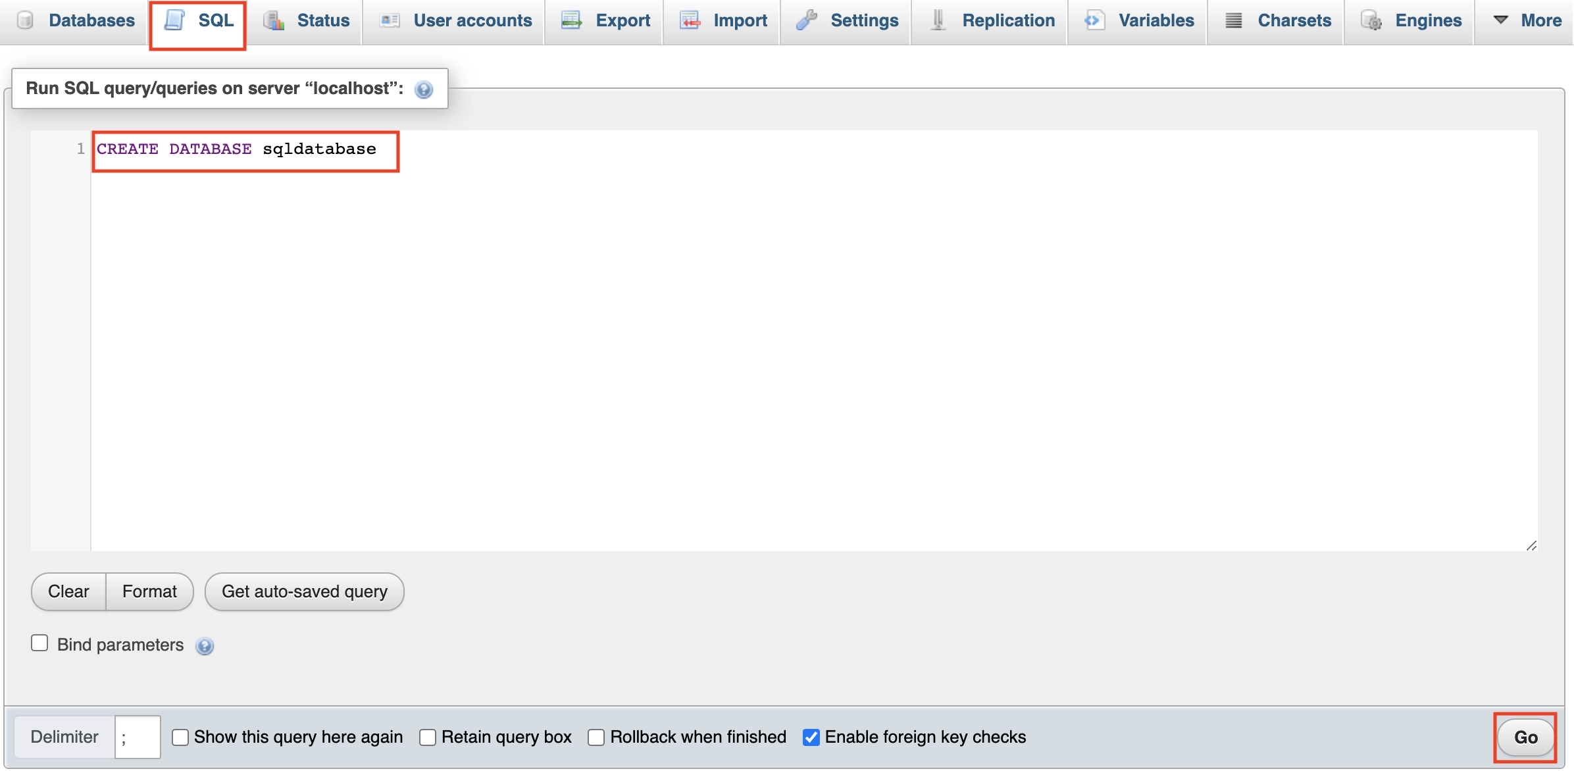Disable Enable foreign key checks
The height and width of the screenshot is (771, 1574).
click(x=811, y=737)
